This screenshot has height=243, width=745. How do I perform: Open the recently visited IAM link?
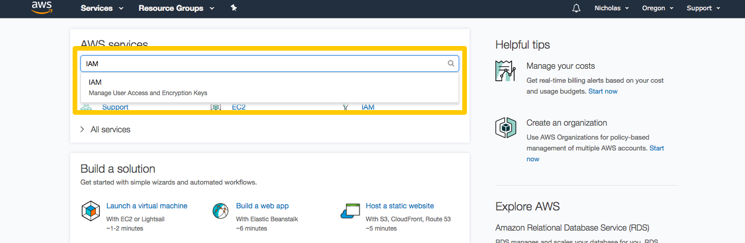click(368, 107)
